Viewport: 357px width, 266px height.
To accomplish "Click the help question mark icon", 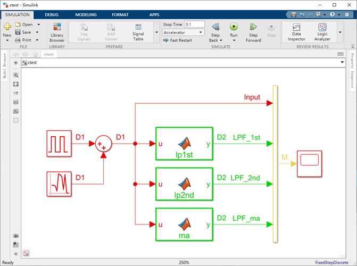I will (x=333, y=14).
